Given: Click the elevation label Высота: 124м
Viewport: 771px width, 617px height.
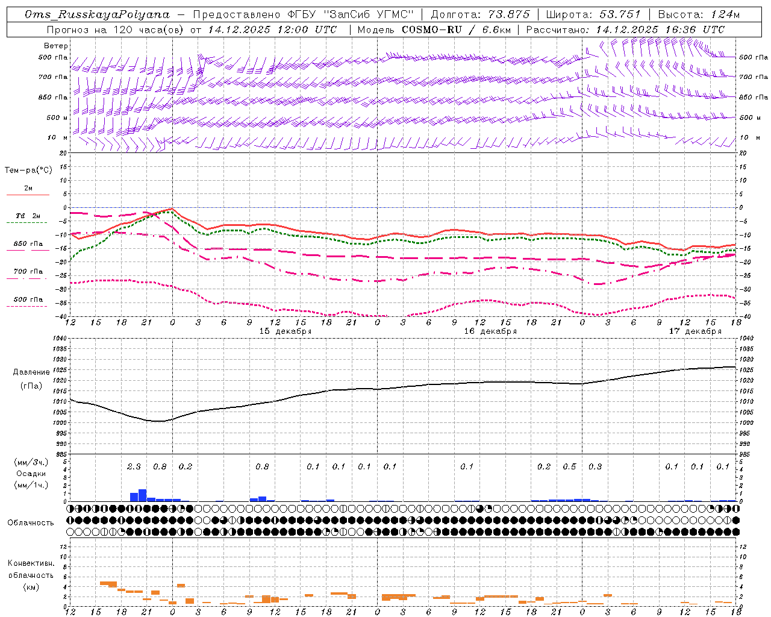Looking at the screenshot, I should point(698,14).
